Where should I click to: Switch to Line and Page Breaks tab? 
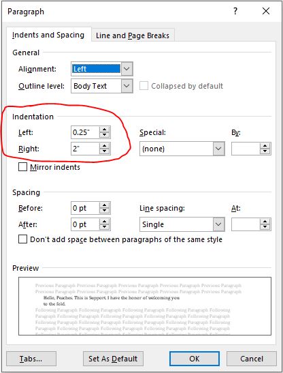tap(133, 35)
